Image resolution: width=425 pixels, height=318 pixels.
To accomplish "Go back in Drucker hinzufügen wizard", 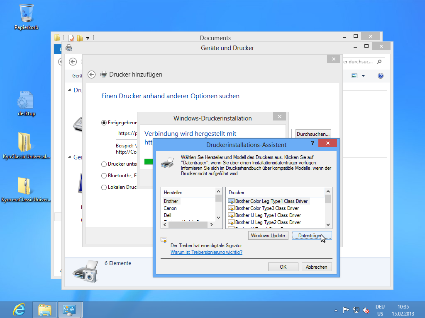I will pyautogui.click(x=92, y=75).
